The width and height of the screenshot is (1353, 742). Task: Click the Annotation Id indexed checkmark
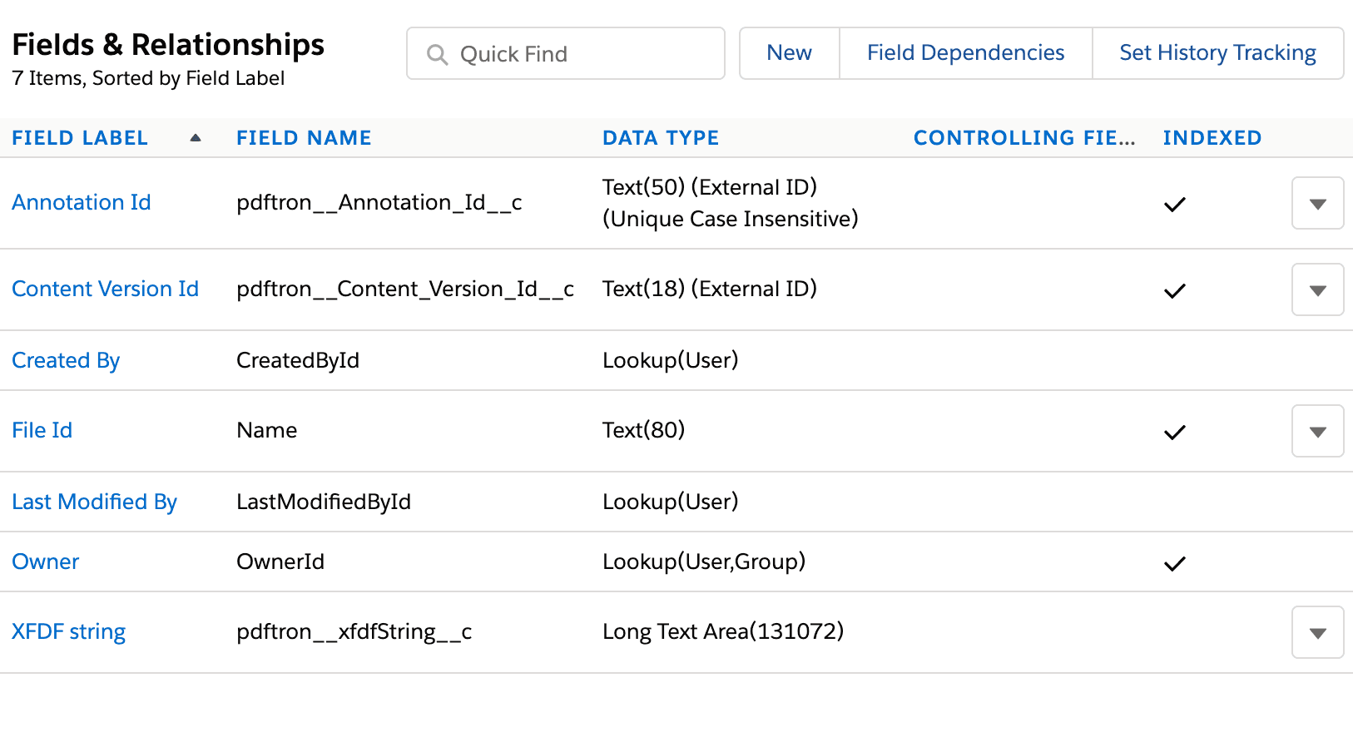click(x=1174, y=205)
